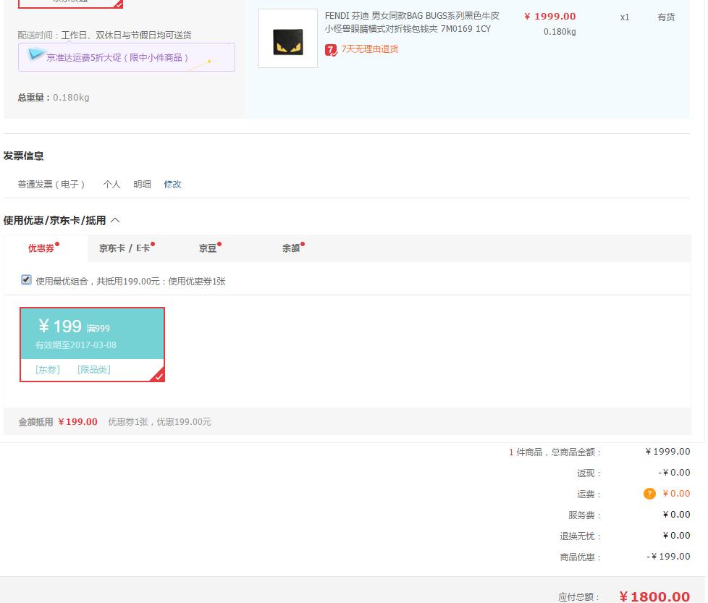708x603 pixels.
Task: Click the 优惠券1张，优惠199.00元 summary text
Action: pyautogui.click(x=159, y=421)
